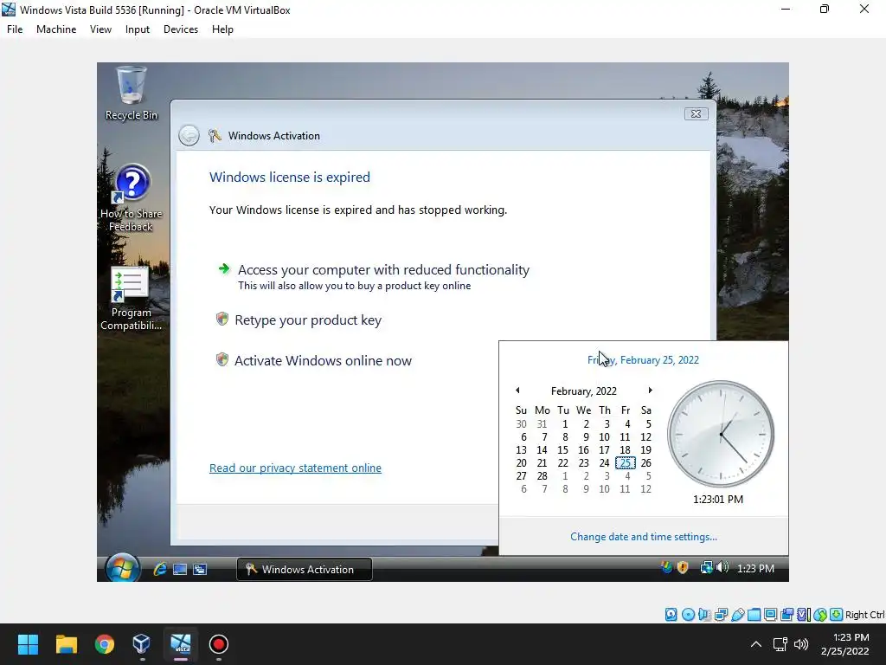Open Program Compatibility desktop shortcut
The image size is (886, 665).
tap(132, 299)
